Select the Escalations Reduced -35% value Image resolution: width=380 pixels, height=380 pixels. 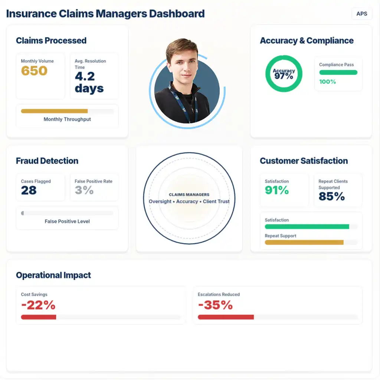pos(215,305)
